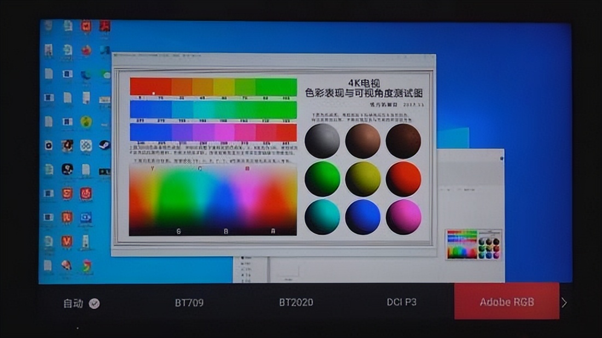The image size is (602, 338).
Task: Click the image viewer icon in the title bar
Action: [x=117, y=55]
